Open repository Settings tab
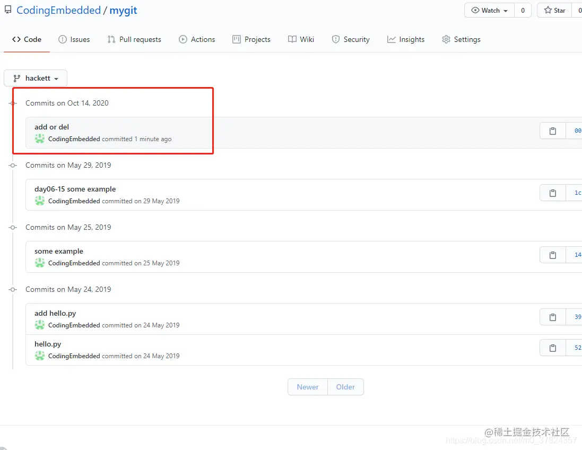Image resolution: width=582 pixels, height=450 pixels. click(x=462, y=39)
